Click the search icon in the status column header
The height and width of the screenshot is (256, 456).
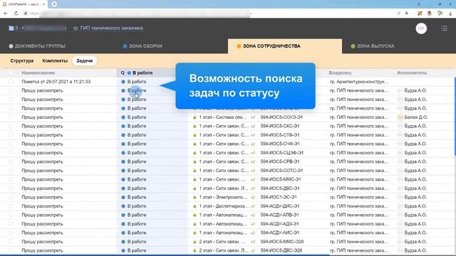coord(123,73)
